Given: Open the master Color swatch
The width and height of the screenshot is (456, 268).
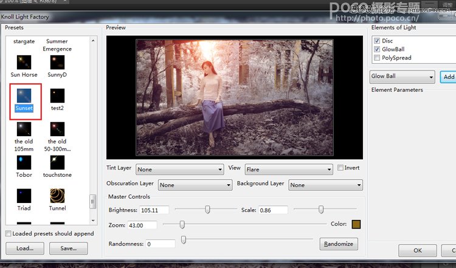Looking at the screenshot, I should [x=356, y=225].
